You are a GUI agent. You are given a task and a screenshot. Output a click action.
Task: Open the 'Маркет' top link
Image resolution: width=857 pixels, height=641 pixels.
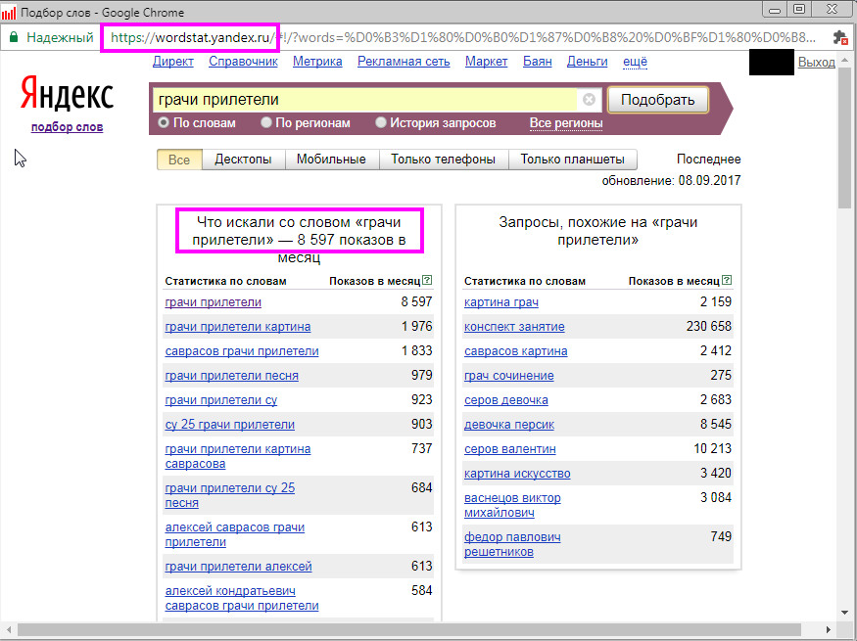(x=487, y=61)
